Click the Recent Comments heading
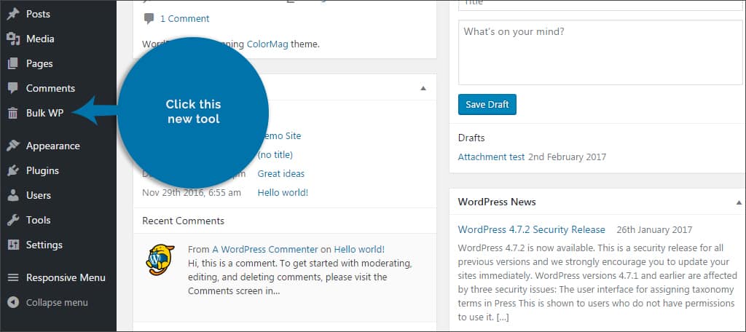746x332 pixels. point(183,221)
